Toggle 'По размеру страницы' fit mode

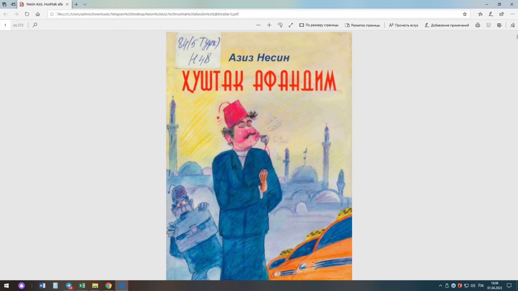coord(319,25)
